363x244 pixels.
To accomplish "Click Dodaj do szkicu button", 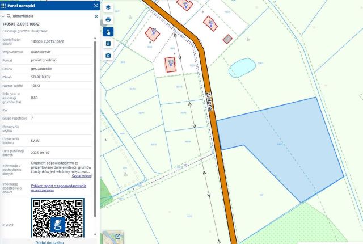I will click(x=49, y=242).
